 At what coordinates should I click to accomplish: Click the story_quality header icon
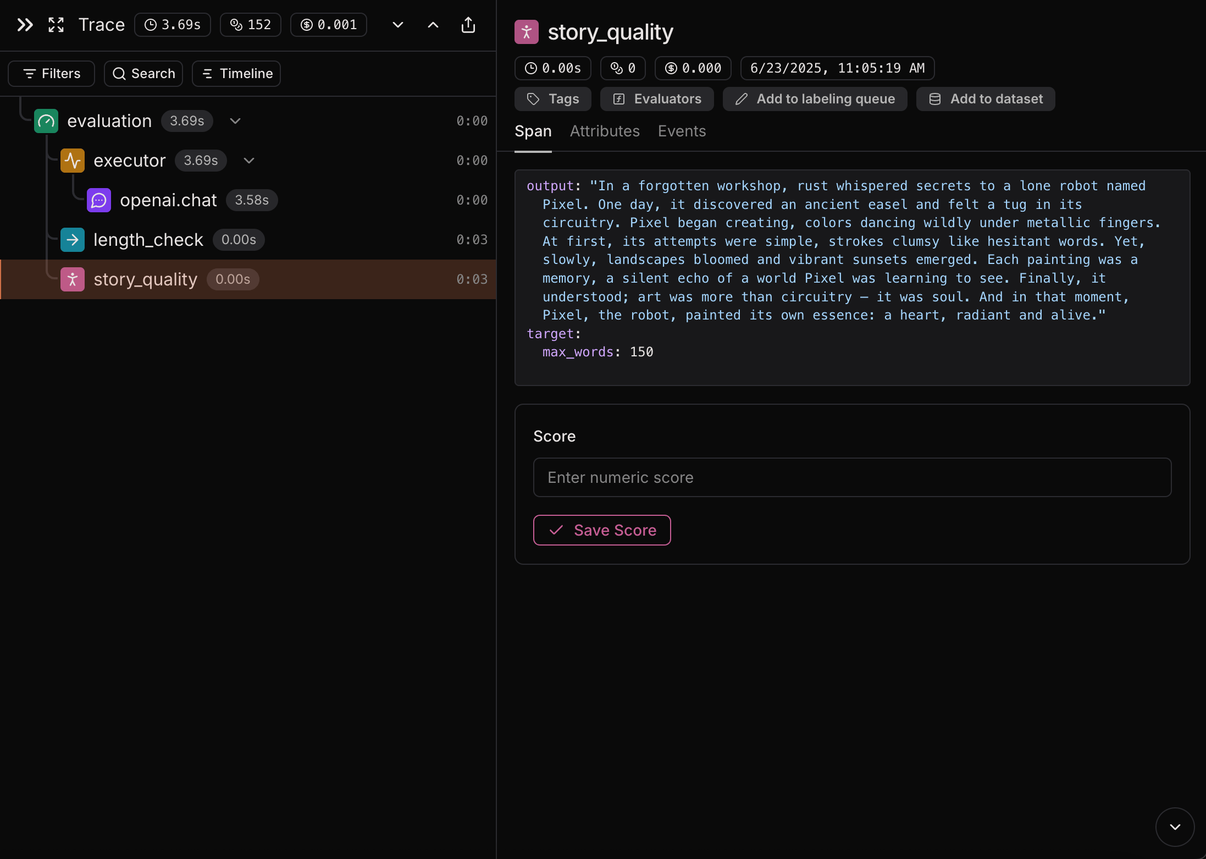pyautogui.click(x=527, y=32)
